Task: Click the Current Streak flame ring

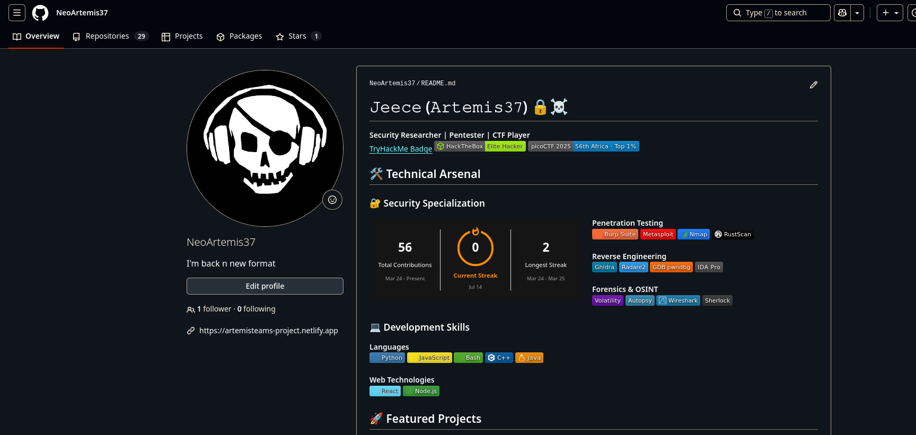Action: pos(475,247)
